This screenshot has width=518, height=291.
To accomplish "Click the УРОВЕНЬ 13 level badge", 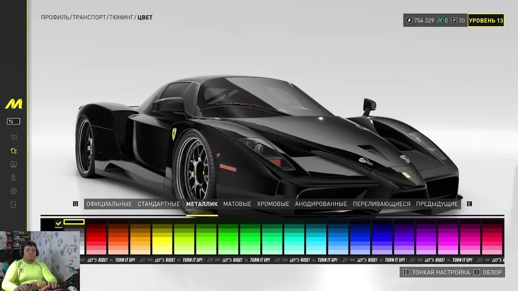I will [x=486, y=21].
